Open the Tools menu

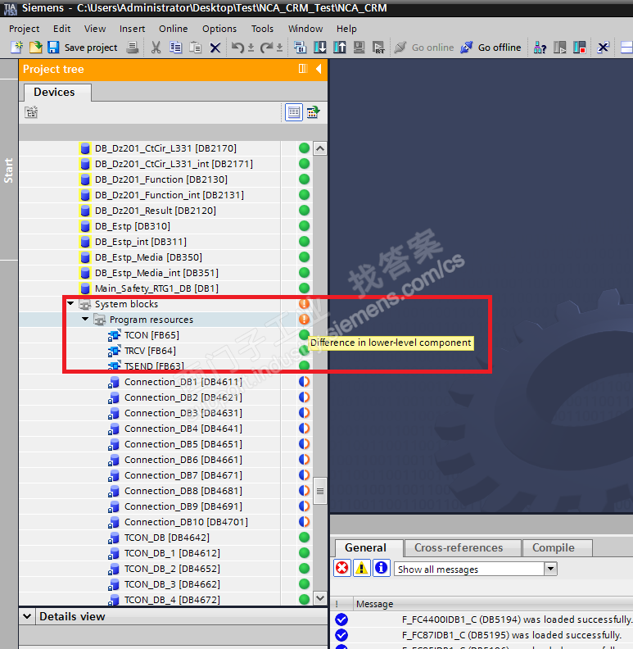coord(262,29)
